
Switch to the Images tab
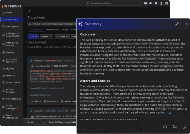(65, 30)
